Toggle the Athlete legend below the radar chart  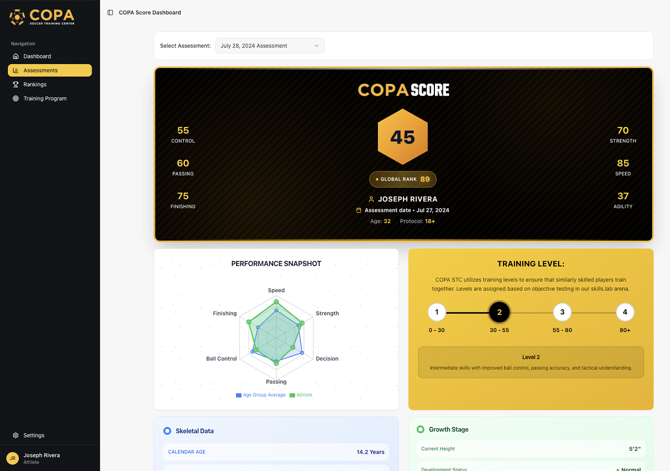click(x=301, y=395)
